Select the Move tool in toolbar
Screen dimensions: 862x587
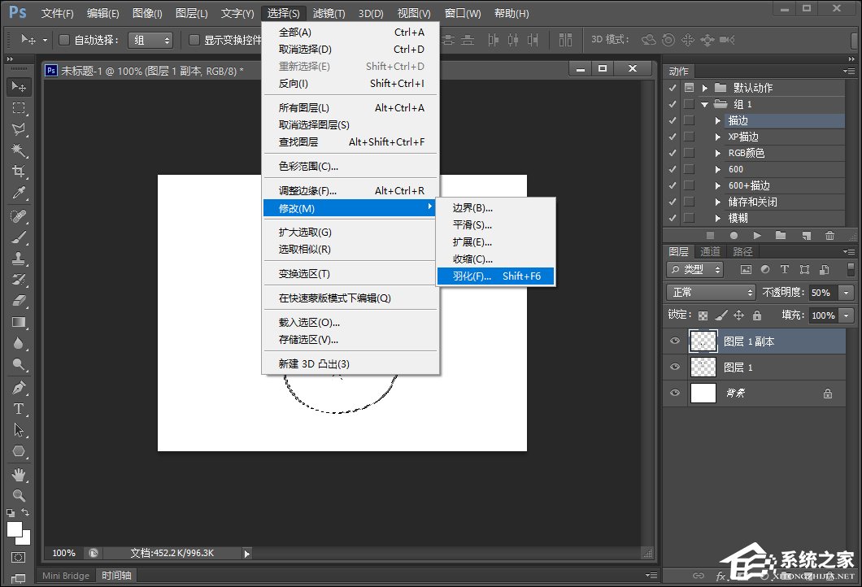(x=19, y=87)
